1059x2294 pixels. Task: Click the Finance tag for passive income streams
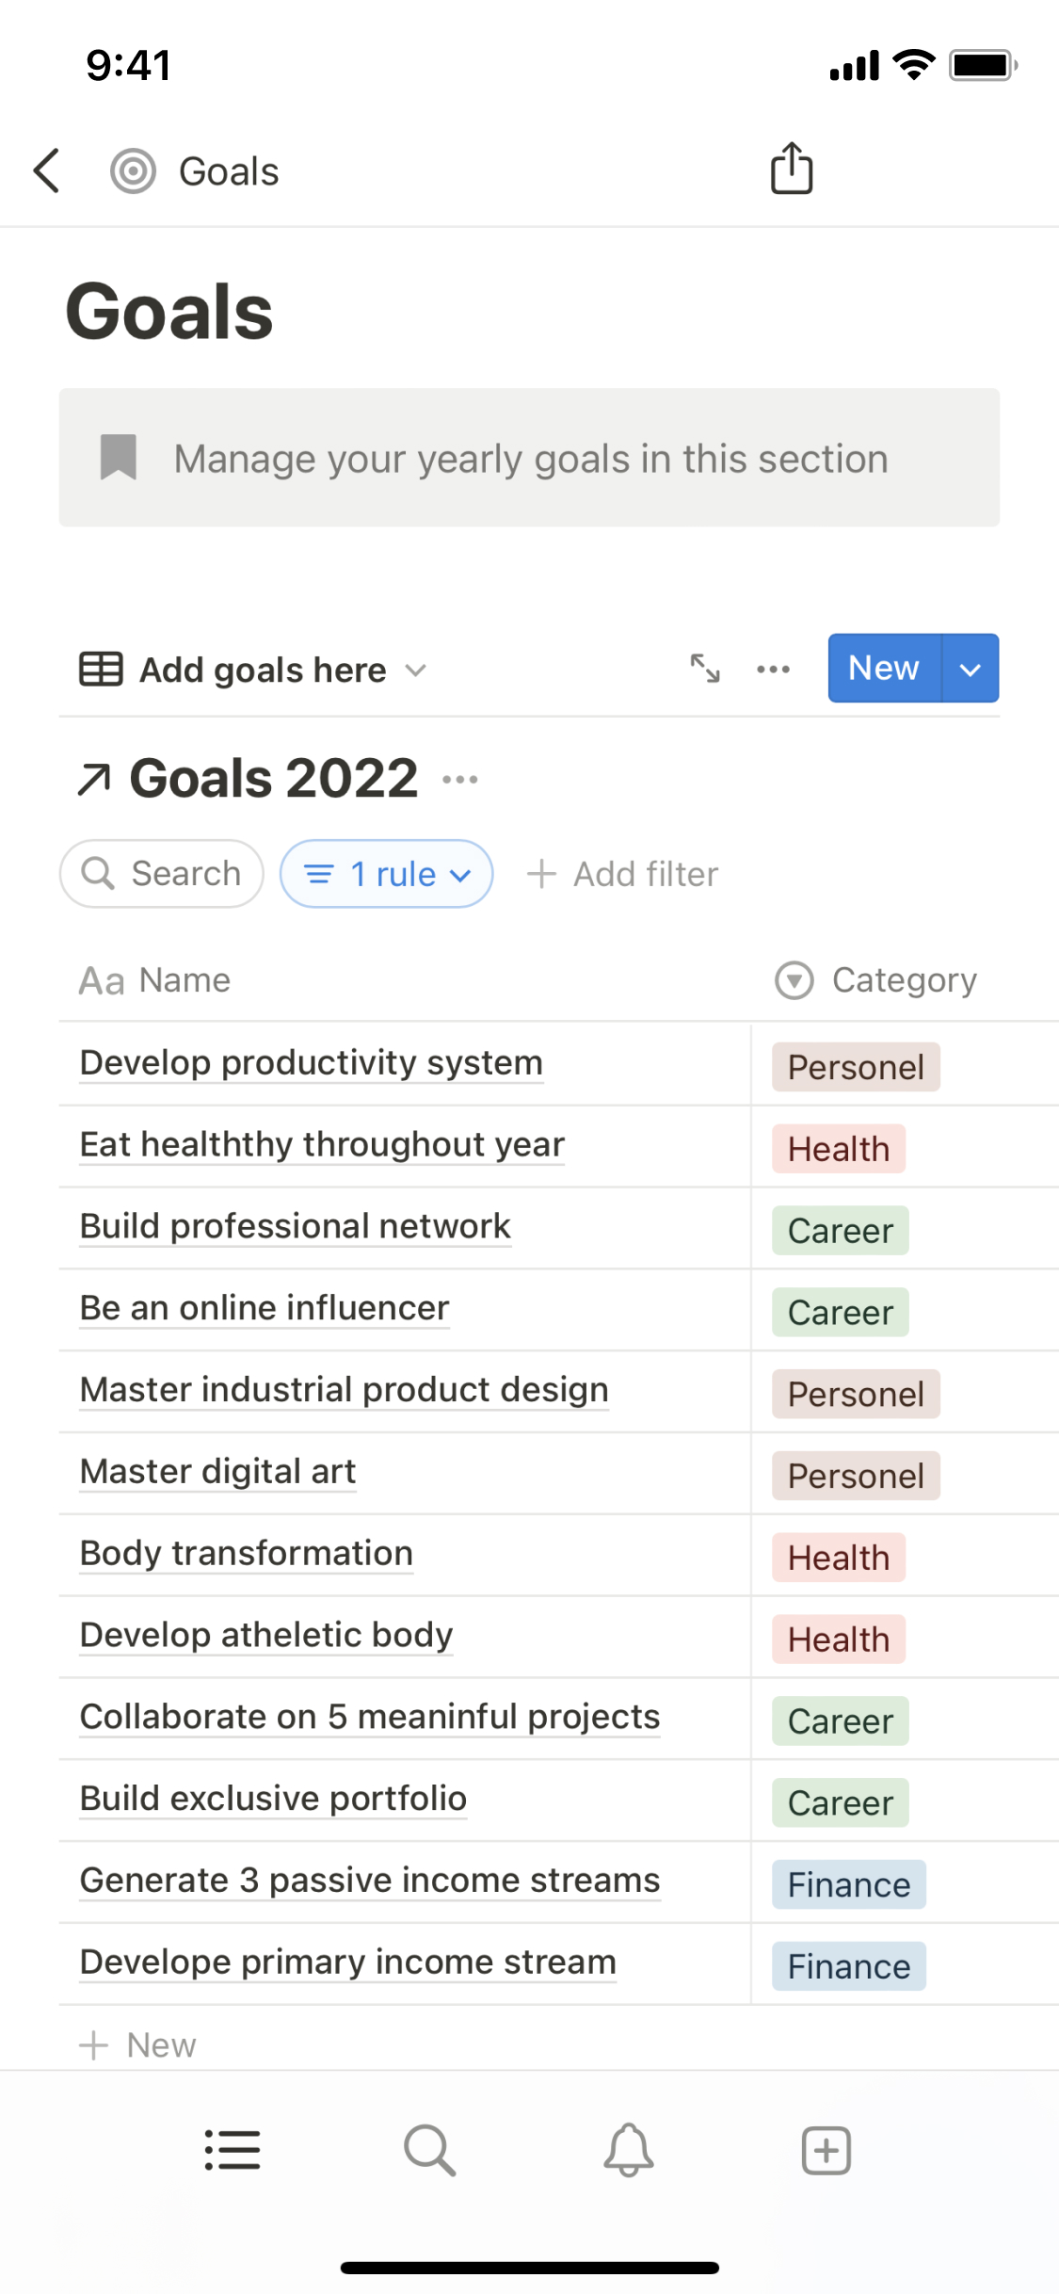(x=848, y=1884)
